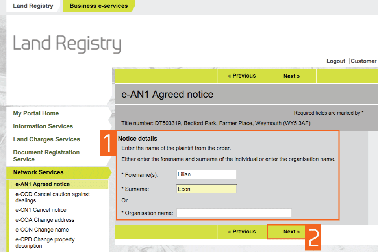Select e-CON Change name
Viewport: 378px width, 252px height.
(x=42, y=230)
